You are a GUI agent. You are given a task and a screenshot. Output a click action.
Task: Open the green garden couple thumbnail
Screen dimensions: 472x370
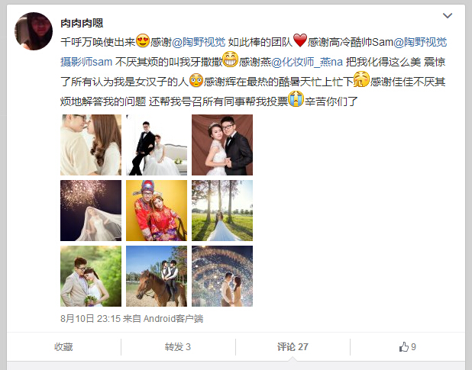91,276
